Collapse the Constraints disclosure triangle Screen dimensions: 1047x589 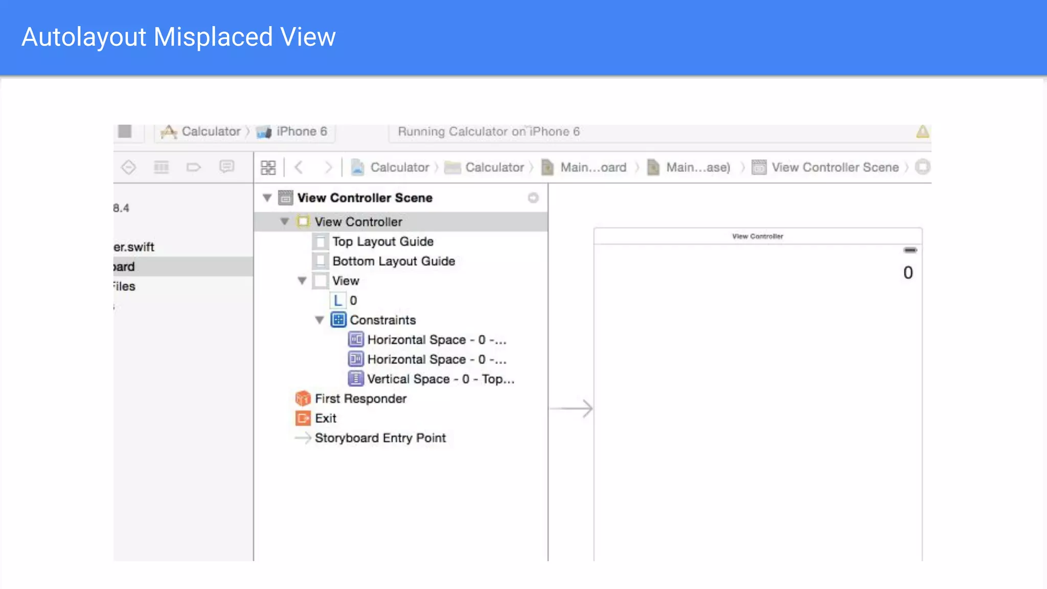click(x=320, y=320)
